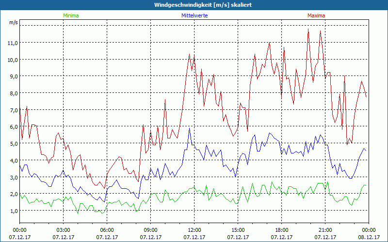388x242 pixels.
Task: Click the 12:00 time axis label
Action: click(x=194, y=230)
